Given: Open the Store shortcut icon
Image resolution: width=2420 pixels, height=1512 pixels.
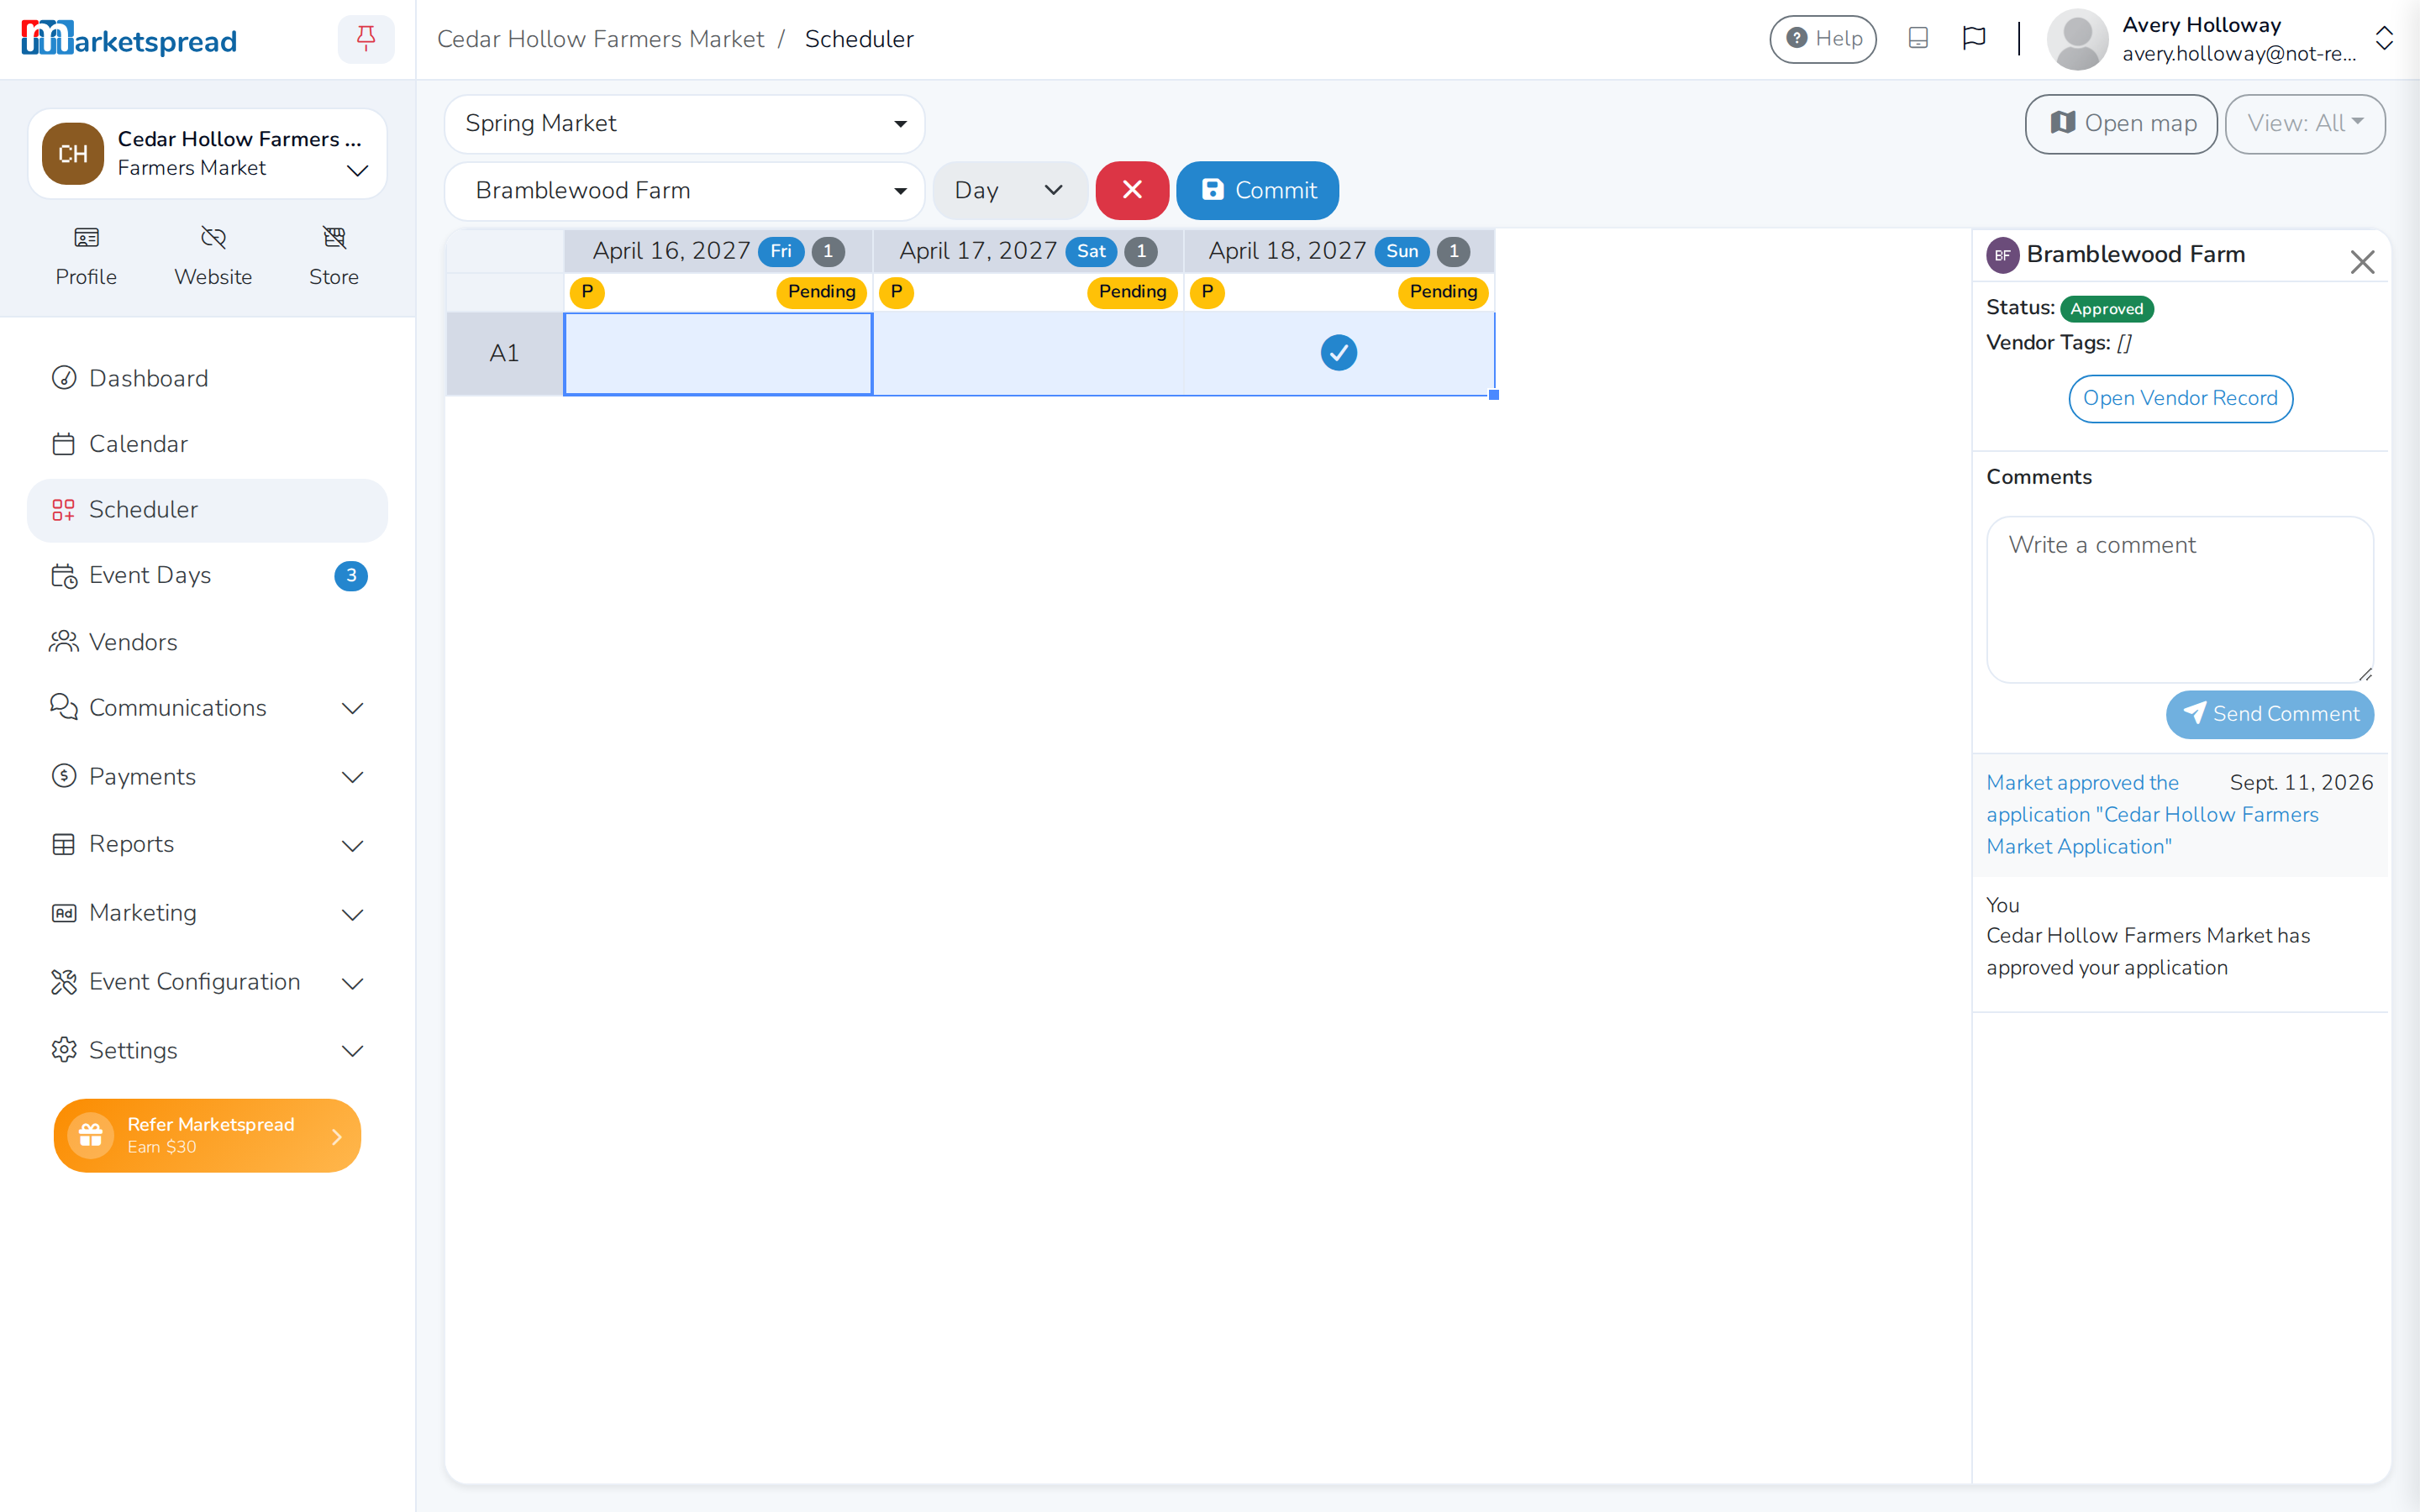Looking at the screenshot, I should click(x=334, y=237).
